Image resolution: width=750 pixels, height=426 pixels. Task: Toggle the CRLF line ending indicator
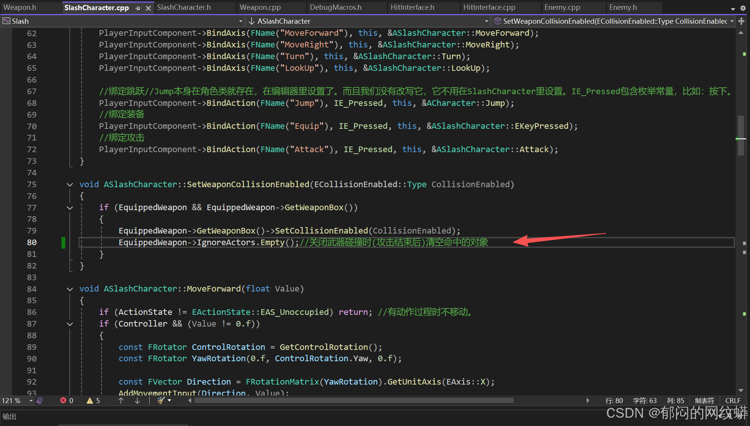point(733,400)
